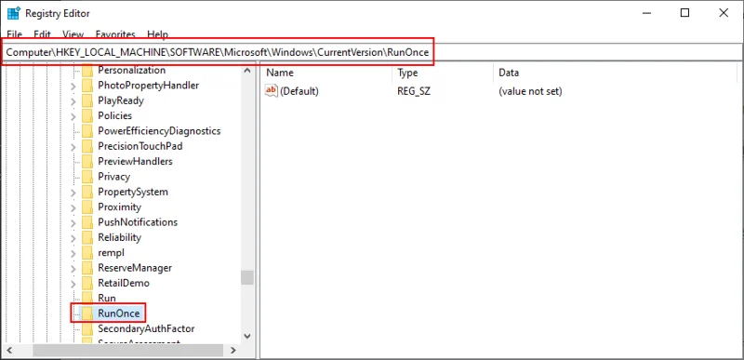Open the View menu

[73, 34]
